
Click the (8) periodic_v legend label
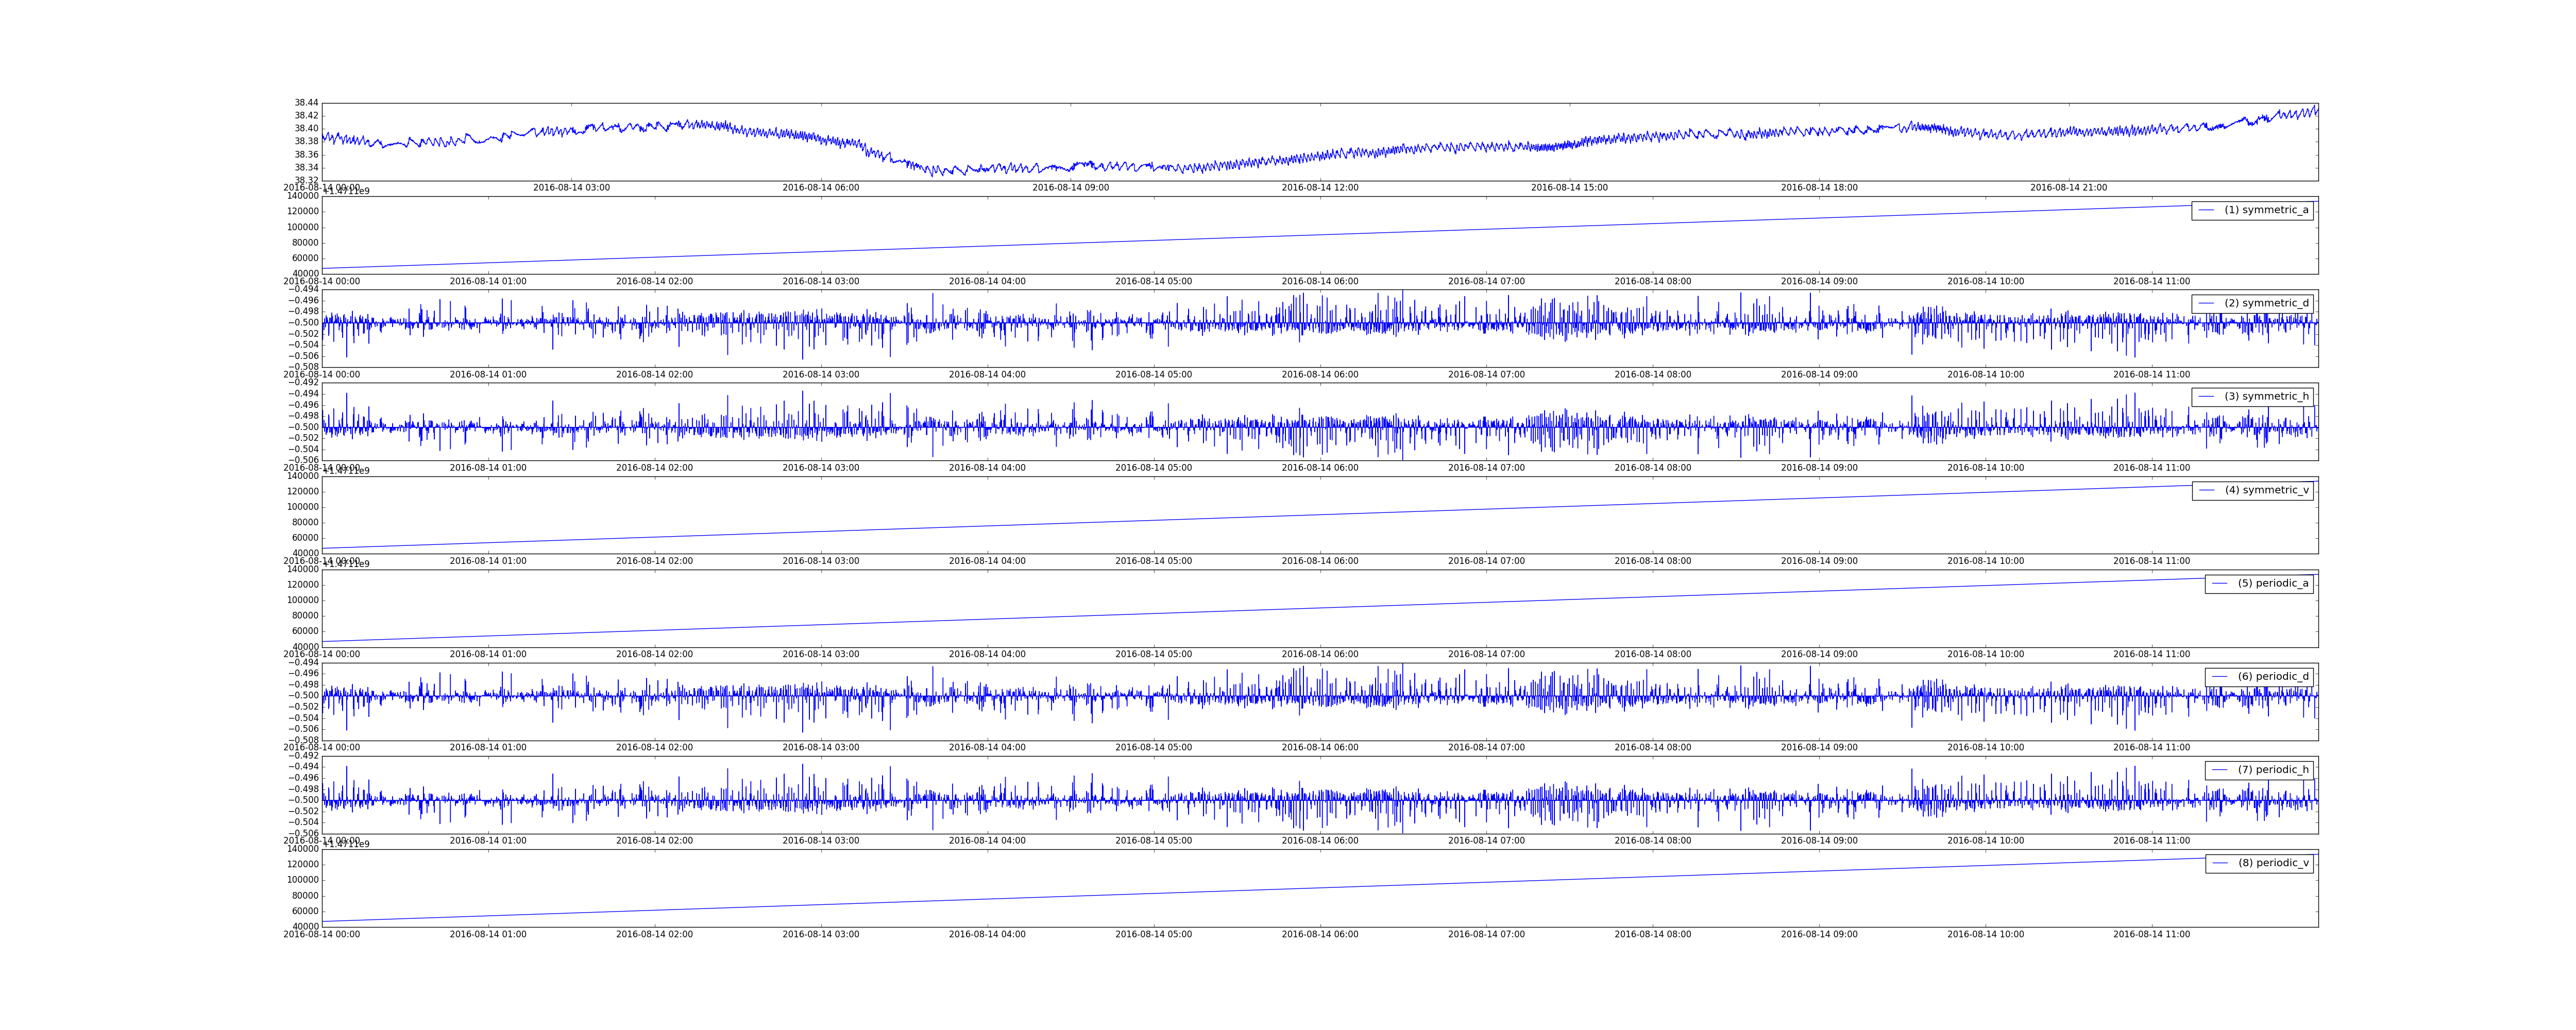2273,863
